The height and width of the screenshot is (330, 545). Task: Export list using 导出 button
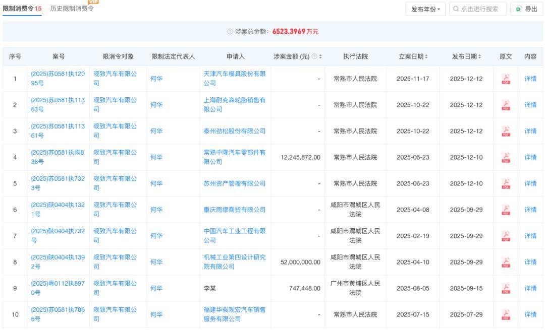[x=527, y=9]
